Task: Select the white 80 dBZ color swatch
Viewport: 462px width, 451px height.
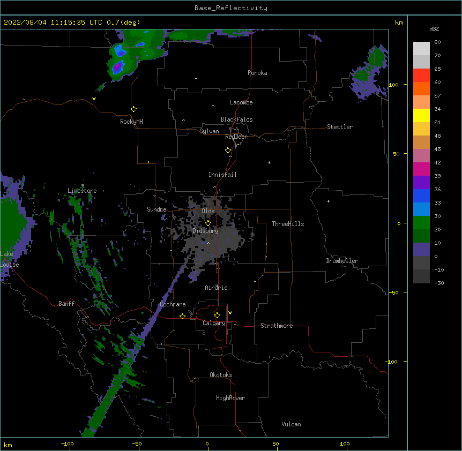Action: [421, 49]
